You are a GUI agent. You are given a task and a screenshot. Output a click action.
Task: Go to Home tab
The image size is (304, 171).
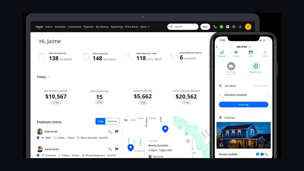pyautogui.click(x=39, y=27)
